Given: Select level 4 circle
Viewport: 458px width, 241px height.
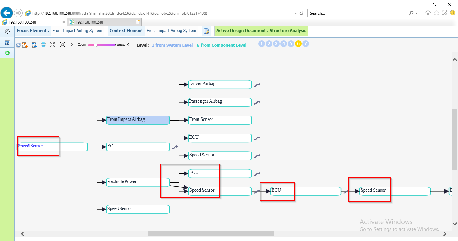Looking at the screenshot, I should (284, 44).
